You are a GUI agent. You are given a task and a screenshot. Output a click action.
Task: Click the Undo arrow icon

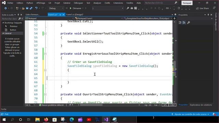point(36,8)
